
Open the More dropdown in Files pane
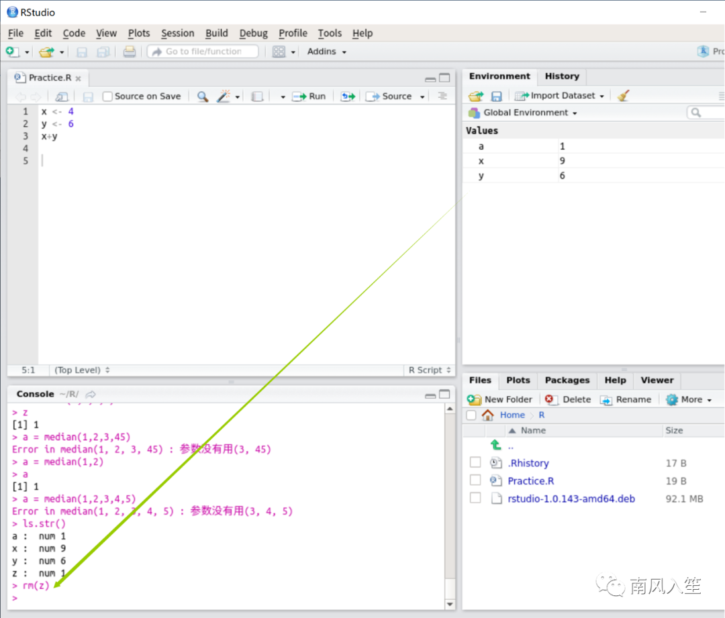point(689,399)
